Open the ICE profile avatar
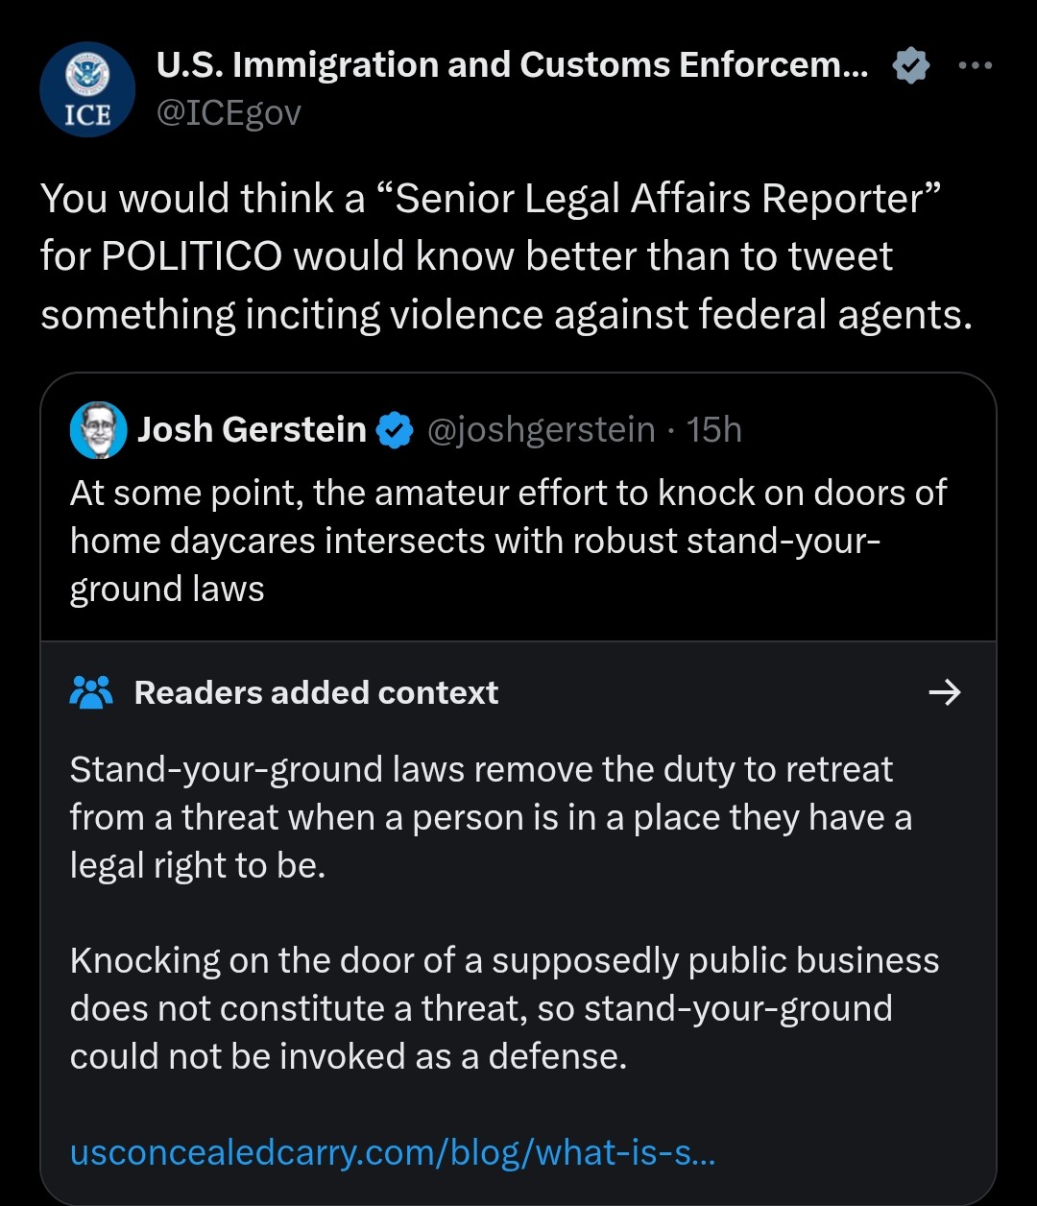The height and width of the screenshot is (1206, 1037). pos(87,89)
